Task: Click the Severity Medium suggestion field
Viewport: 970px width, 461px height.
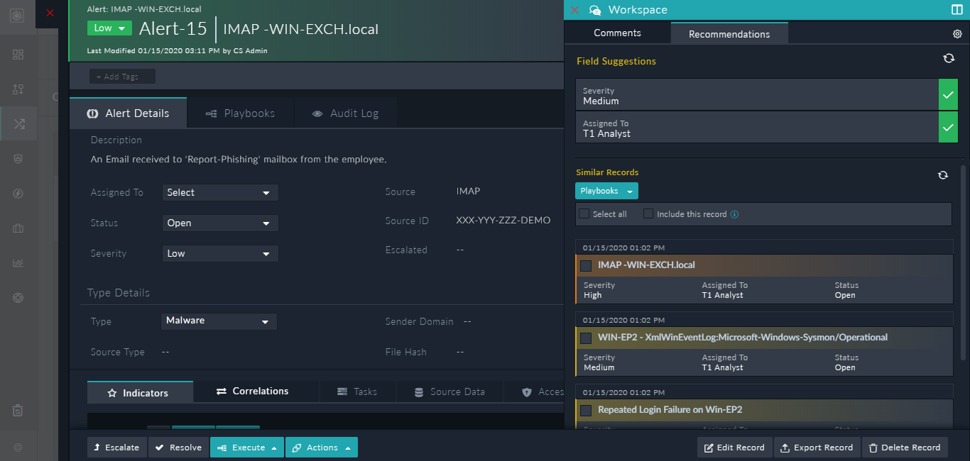Action: tap(757, 94)
